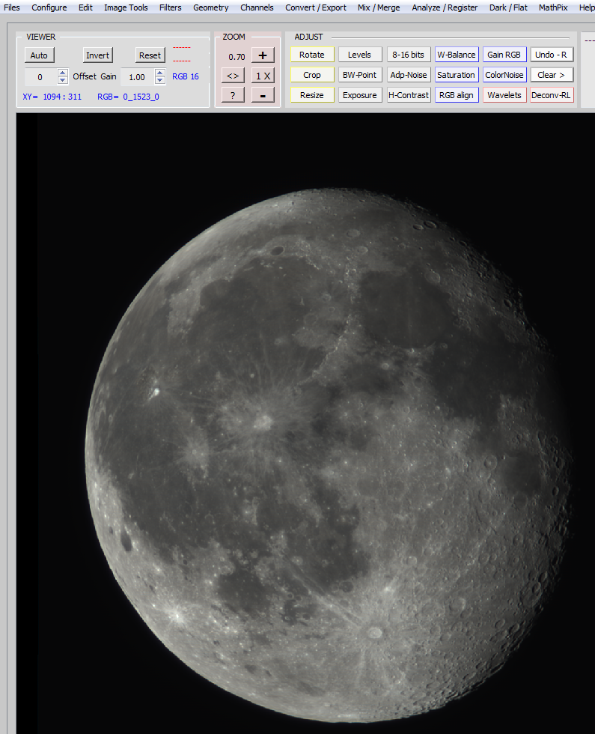595x734 pixels.
Task: Click the Clear > button
Action: click(552, 75)
